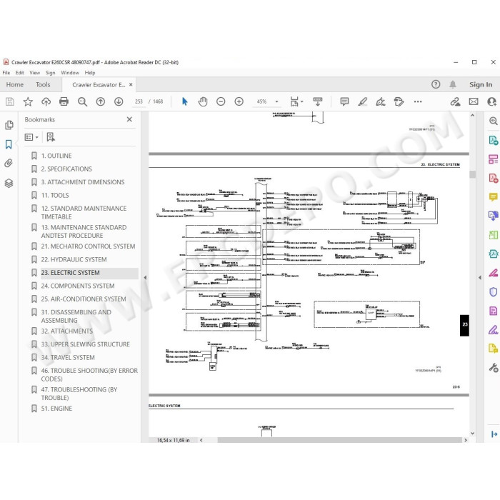The height and width of the screenshot is (500, 500).
Task: Open the Protect shield tool
Action: [x=493, y=291]
